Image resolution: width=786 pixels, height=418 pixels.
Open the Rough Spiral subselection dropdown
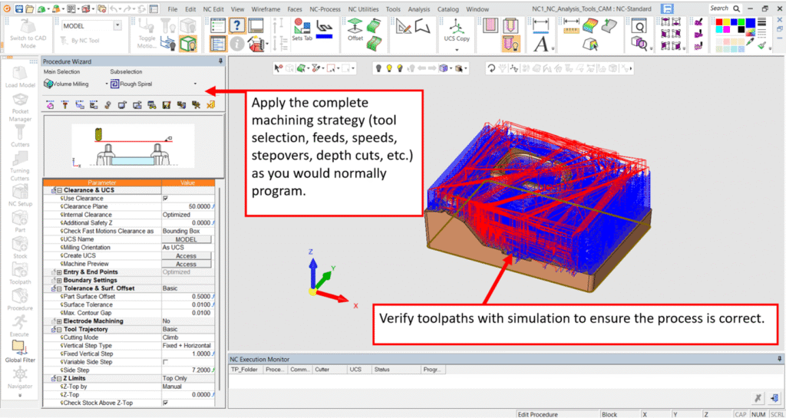(195, 84)
